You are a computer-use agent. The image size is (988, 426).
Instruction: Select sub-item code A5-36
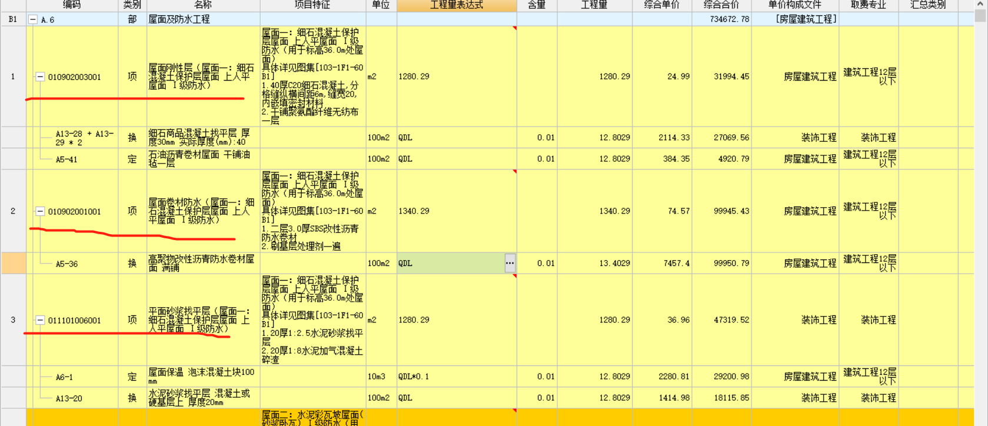point(66,264)
